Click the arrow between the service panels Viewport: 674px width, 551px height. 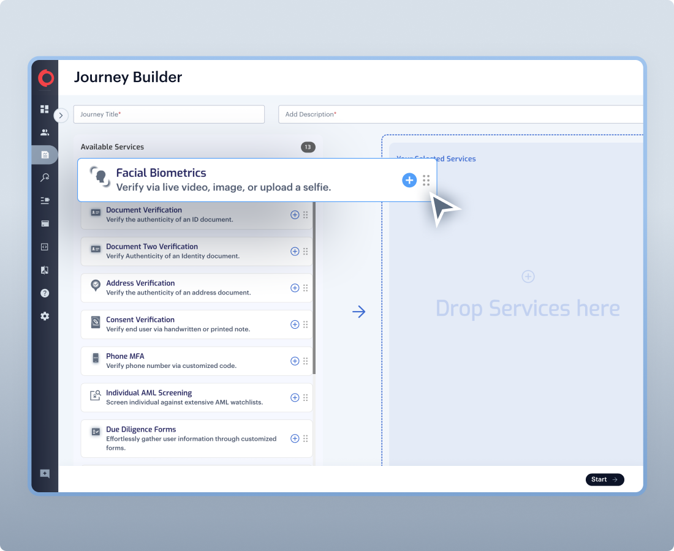click(358, 312)
